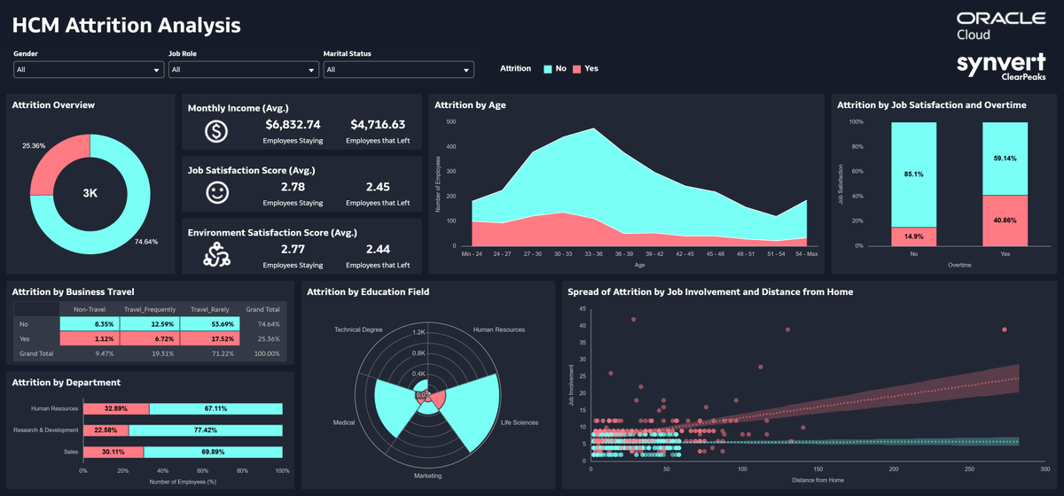Click the 2.44 environment satisfaction score

pyautogui.click(x=378, y=250)
